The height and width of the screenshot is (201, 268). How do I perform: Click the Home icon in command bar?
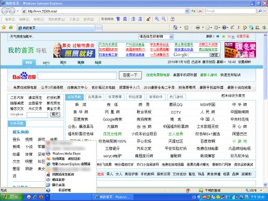point(175,27)
